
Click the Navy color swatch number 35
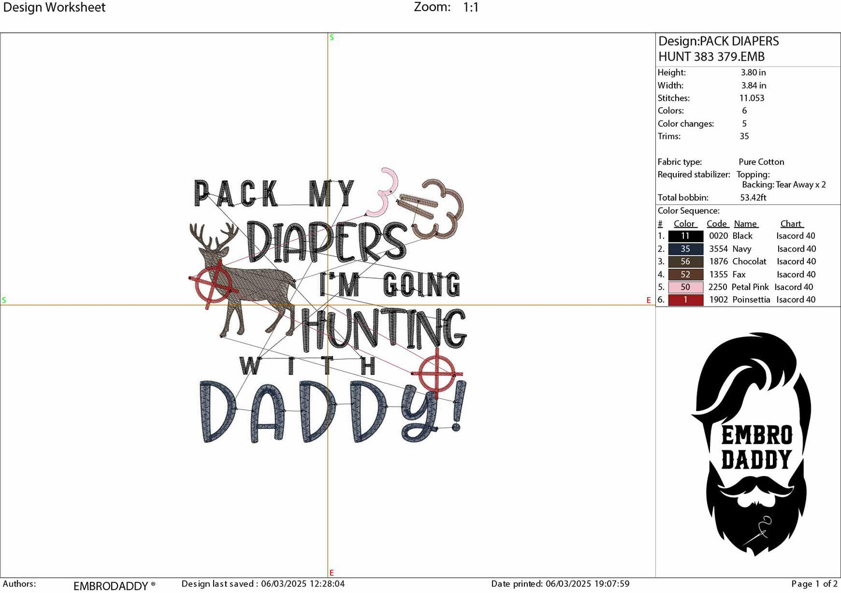(686, 249)
